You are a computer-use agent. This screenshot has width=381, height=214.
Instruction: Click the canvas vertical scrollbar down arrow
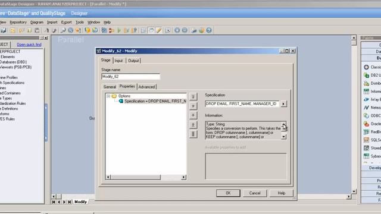pos(354,191)
